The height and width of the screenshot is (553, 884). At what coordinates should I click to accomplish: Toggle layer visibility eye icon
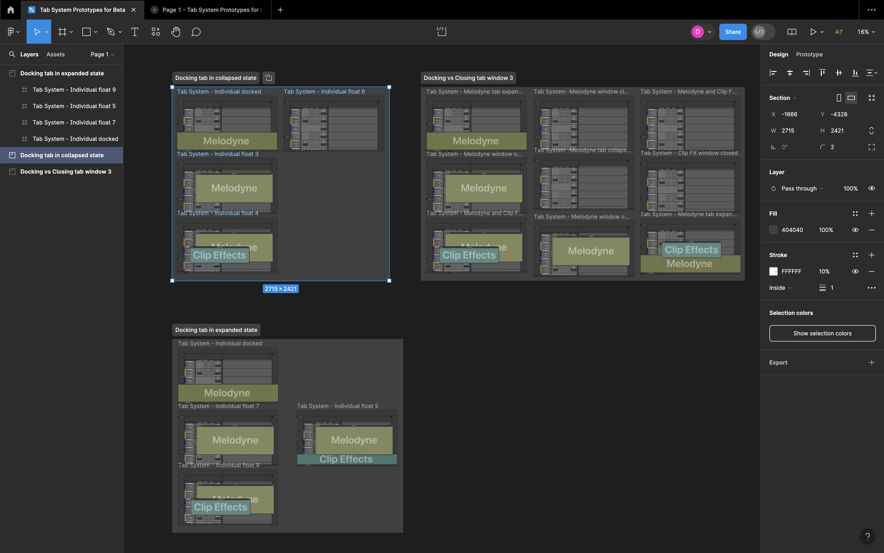click(x=872, y=188)
